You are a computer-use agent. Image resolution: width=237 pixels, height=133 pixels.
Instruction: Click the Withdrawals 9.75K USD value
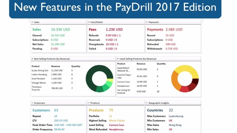(x=172, y=49)
